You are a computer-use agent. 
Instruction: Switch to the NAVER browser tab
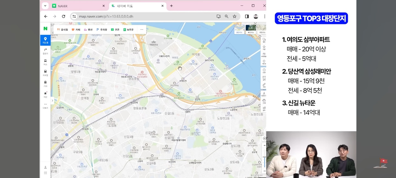[x=78, y=6]
